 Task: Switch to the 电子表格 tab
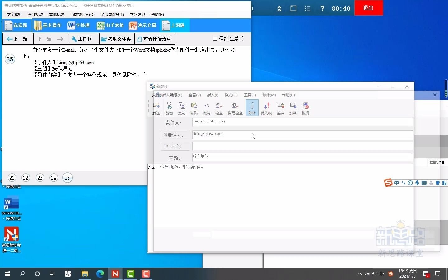coord(110,26)
